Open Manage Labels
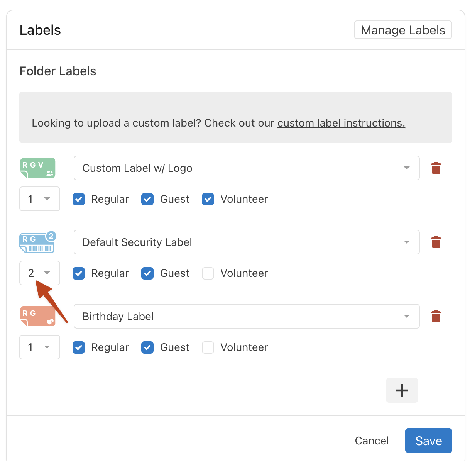The height and width of the screenshot is (461, 470). [x=402, y=30]
